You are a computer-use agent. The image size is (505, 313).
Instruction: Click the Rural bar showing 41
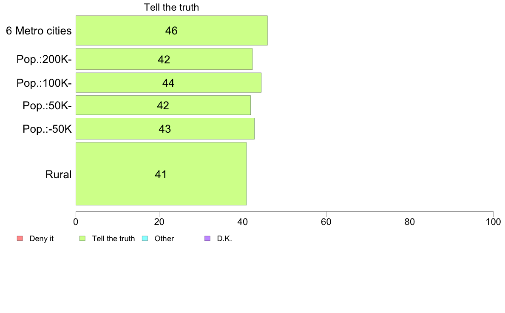point(161,174)
